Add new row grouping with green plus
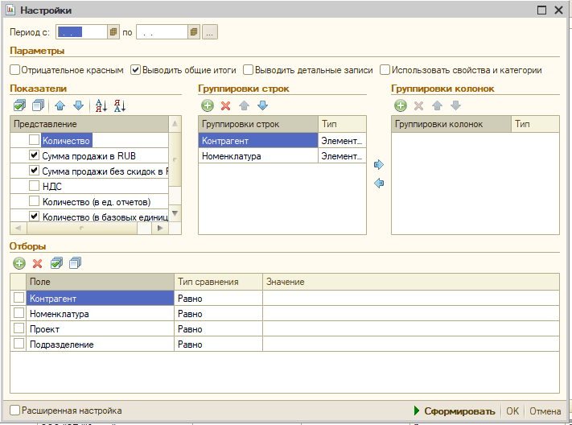Image resolution: width=572 pixels, height=425 pixels. click(207, 105)
